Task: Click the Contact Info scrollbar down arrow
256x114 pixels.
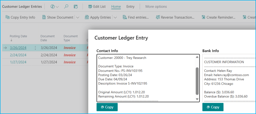Action: click(197, 99)
